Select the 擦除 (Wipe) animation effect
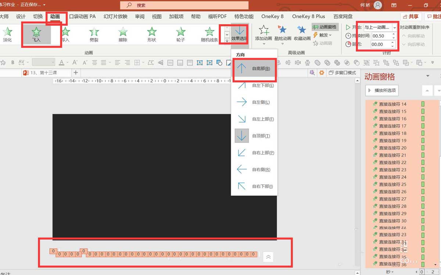 123,35
